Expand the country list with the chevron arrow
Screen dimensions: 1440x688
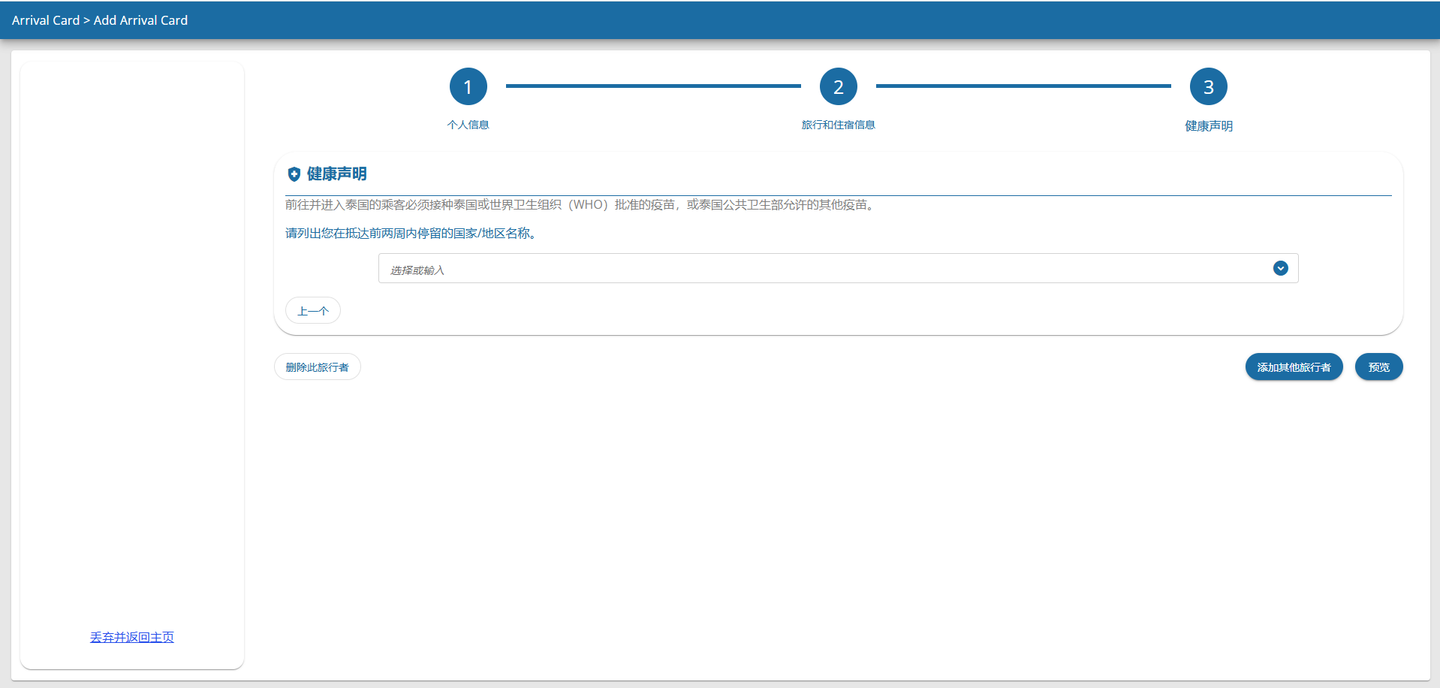(1280, 268)
